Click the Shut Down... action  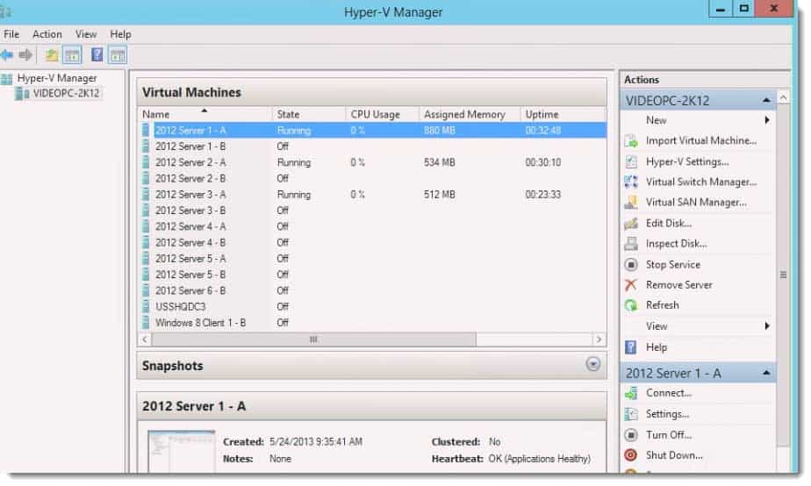point(674,455)
